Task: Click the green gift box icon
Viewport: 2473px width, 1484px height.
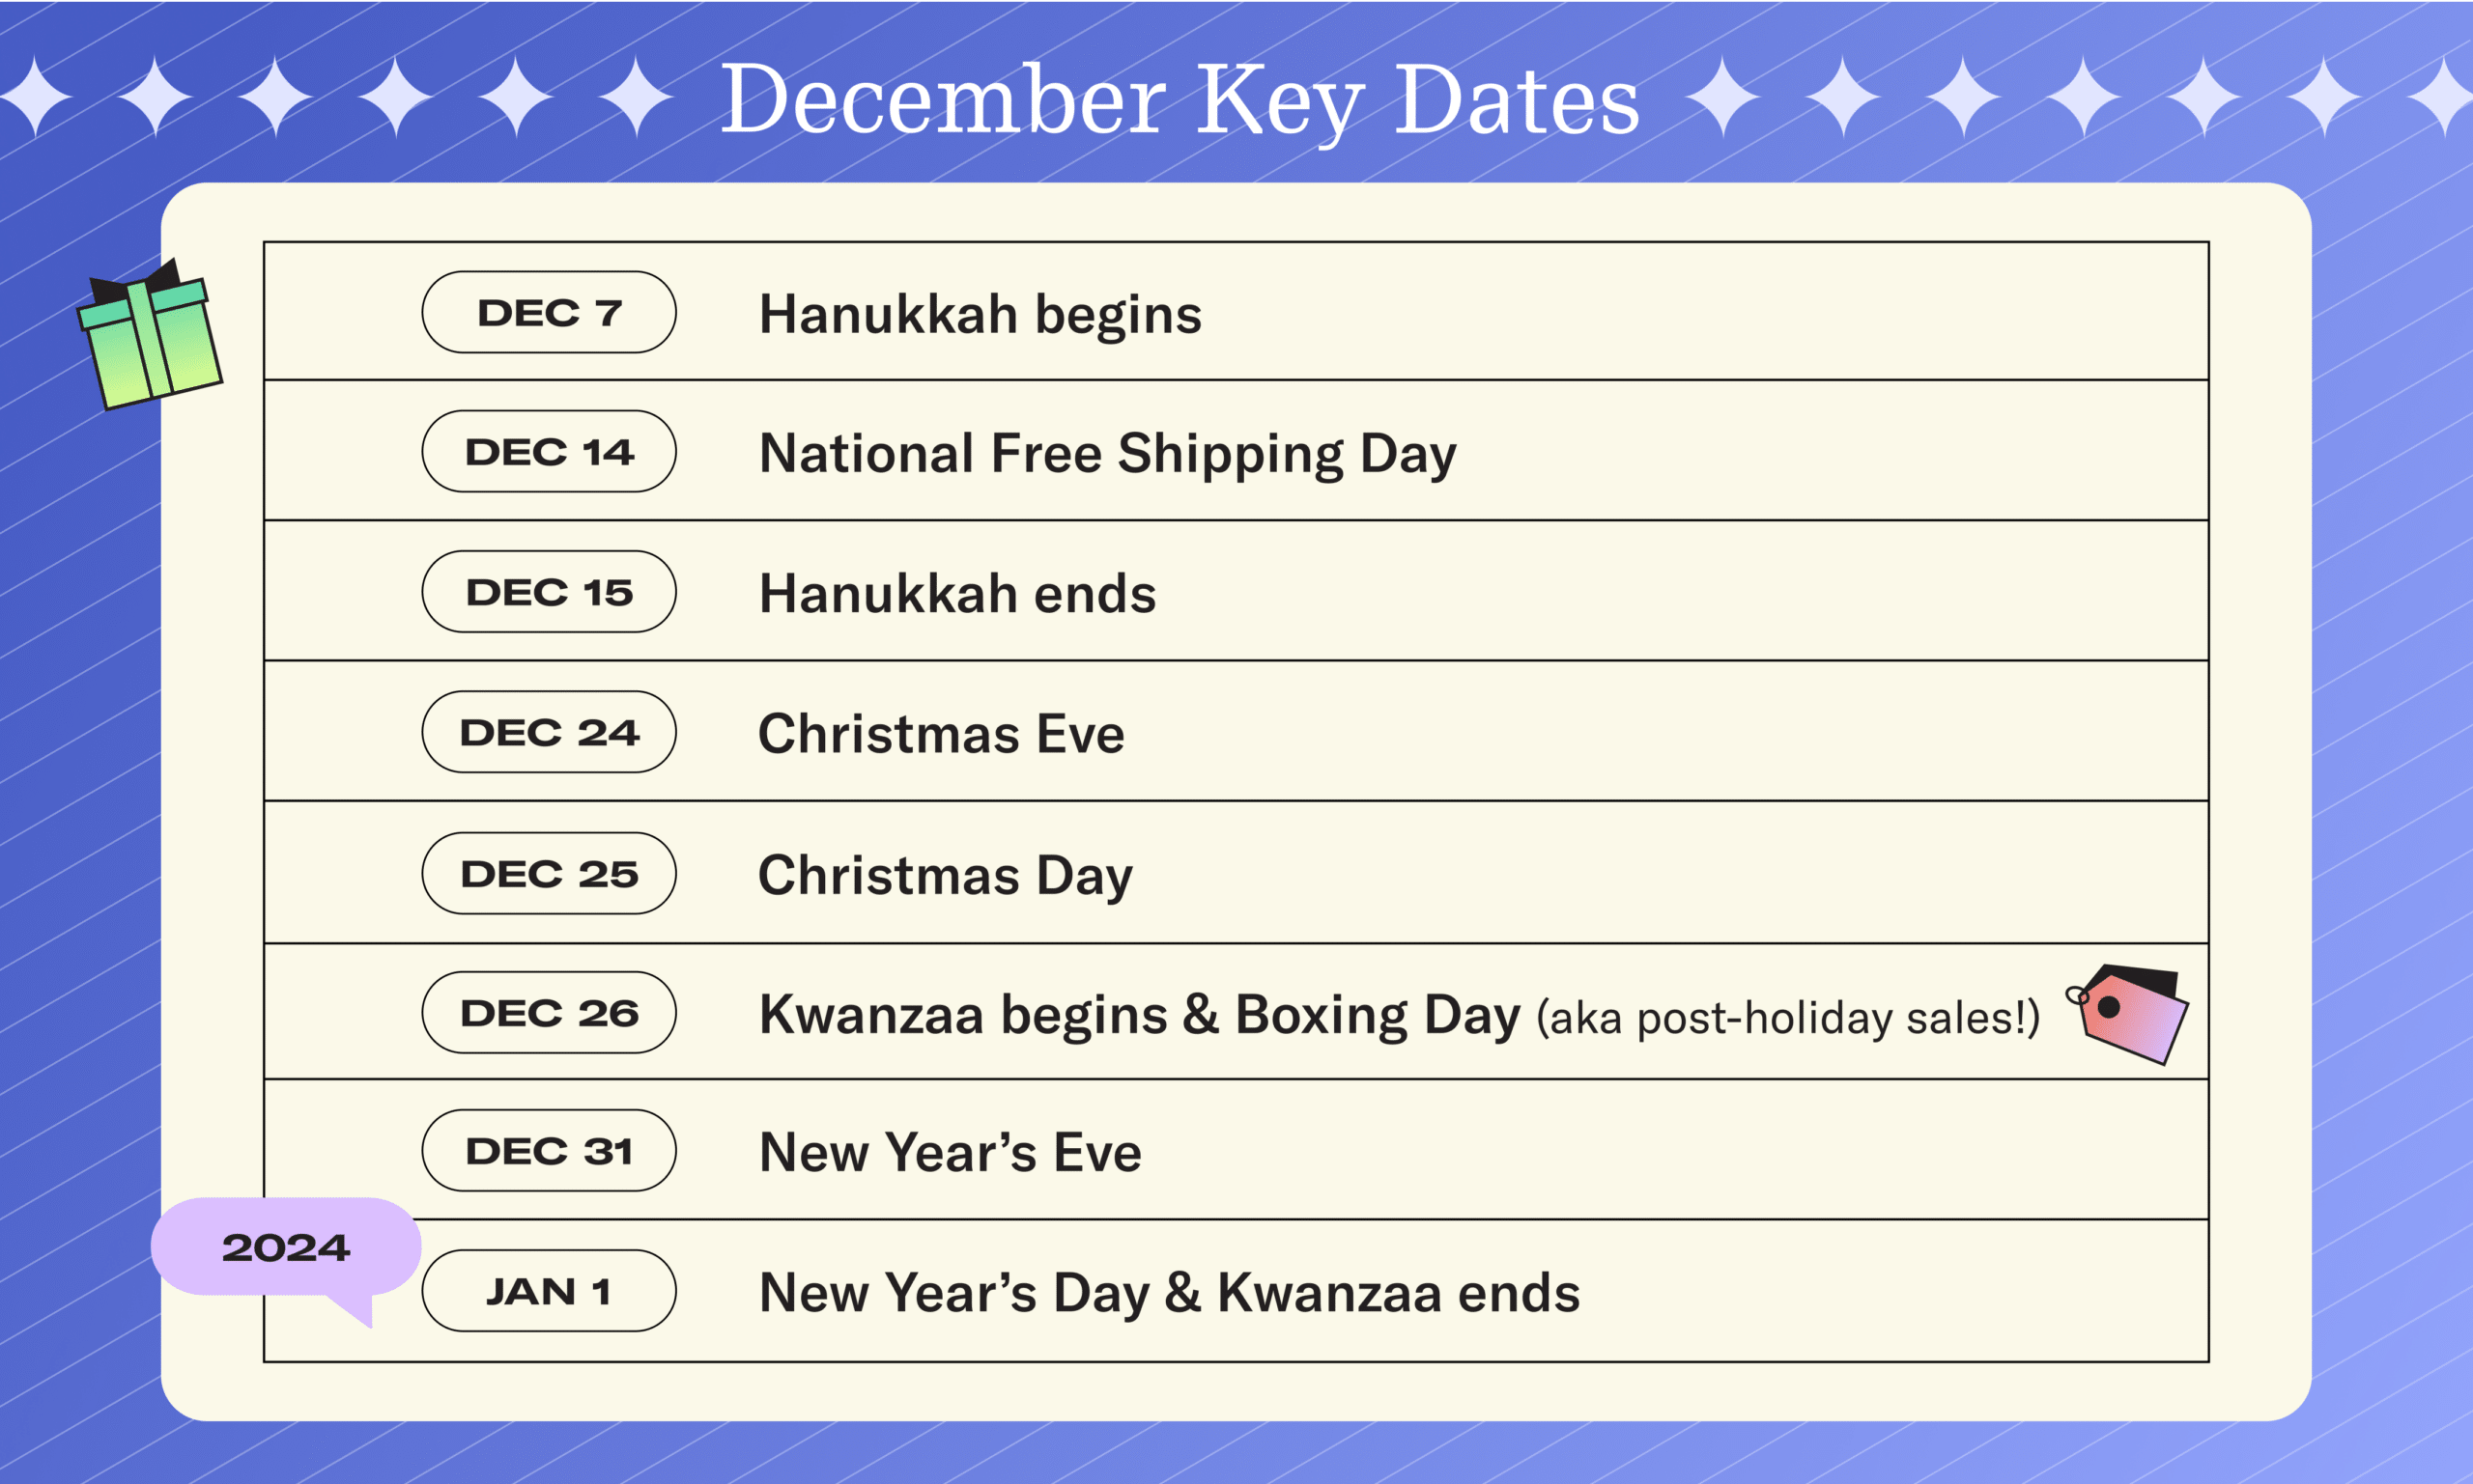Action: click(150, 335)
